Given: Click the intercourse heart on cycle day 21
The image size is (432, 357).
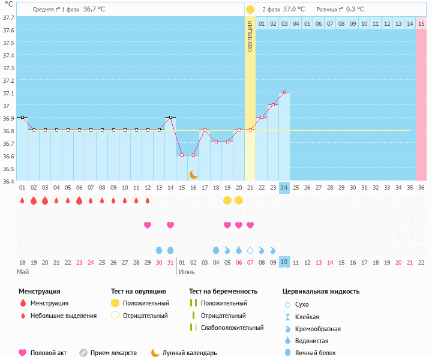Looking at the screenshot, I should click(x=250, y=225).
